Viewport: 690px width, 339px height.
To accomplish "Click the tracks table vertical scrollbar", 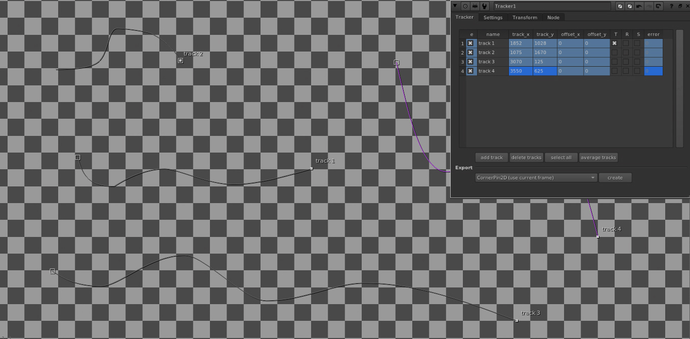I will (679, 88).
